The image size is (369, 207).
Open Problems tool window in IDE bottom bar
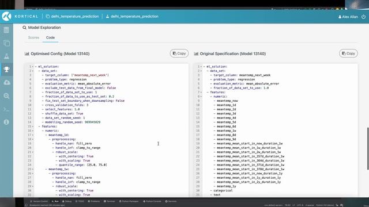click(x=93, y=201)
